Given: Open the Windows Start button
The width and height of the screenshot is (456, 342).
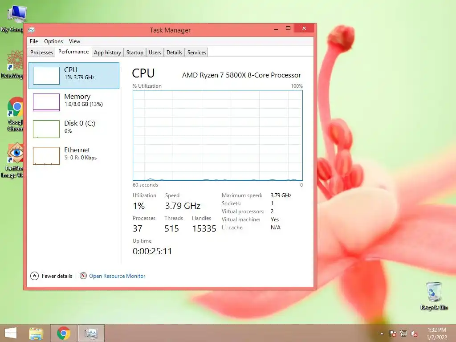Looking at the screenshot, I should tap(11, 333).
